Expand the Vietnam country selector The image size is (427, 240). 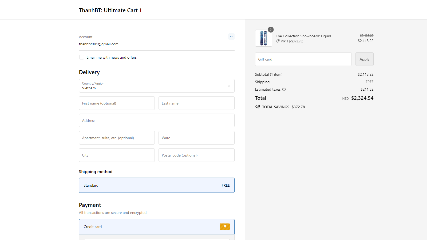pos(157,86)
